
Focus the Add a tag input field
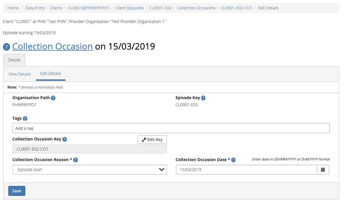(171, 128)
